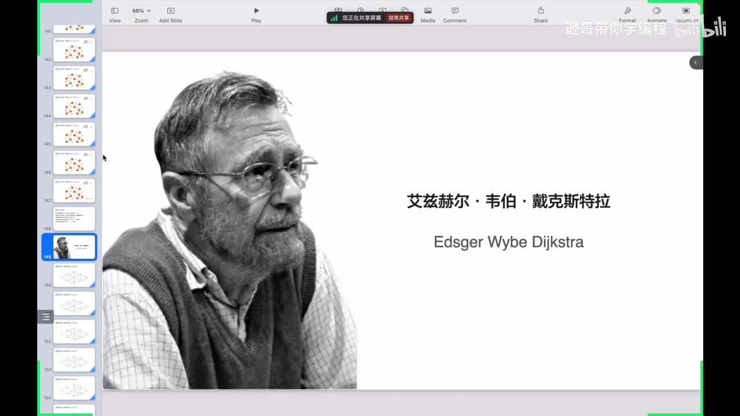
Task: Expand the collapsed side panel with the arrow
Action: [x=696, y=62]
